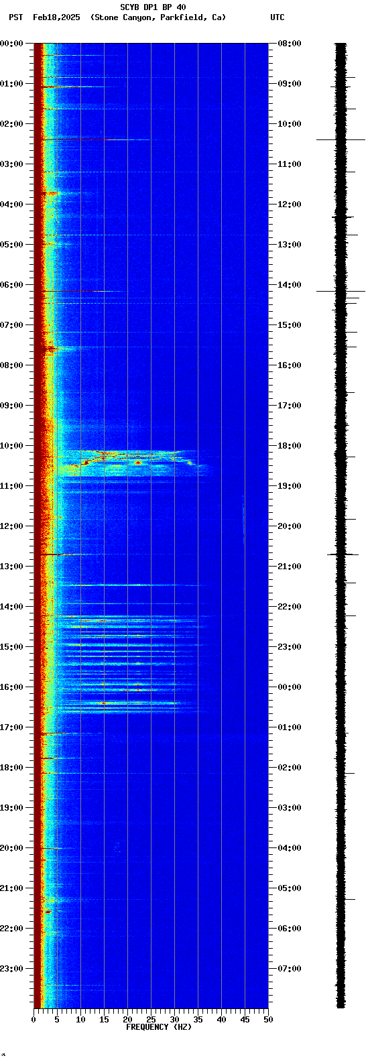Click the PST time label '23:00'
Viewport: 370px width, 1062px height.
tap(12, 969)
